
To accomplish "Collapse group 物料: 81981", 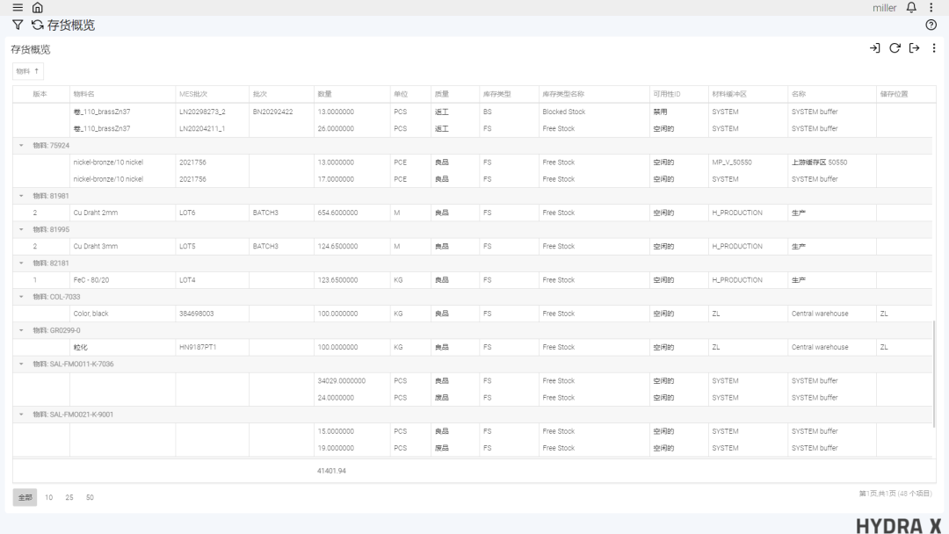I will pyautogui.click(x=21, y=196).
